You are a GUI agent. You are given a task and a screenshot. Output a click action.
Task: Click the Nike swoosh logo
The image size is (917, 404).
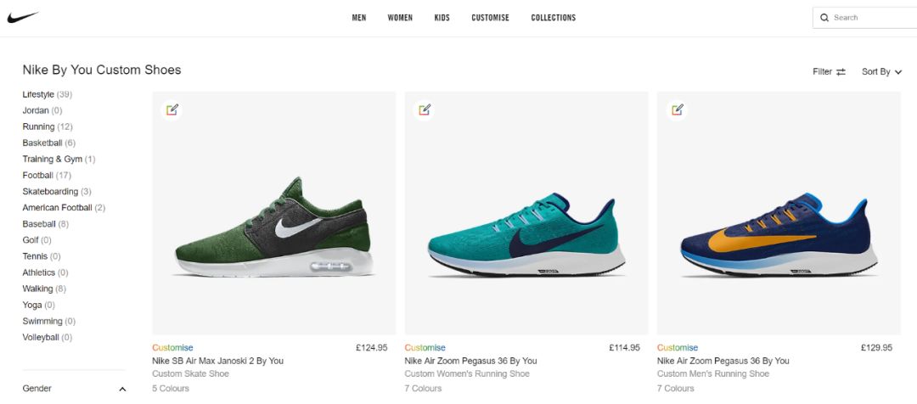pyautogui.click(x=23, y=18)
